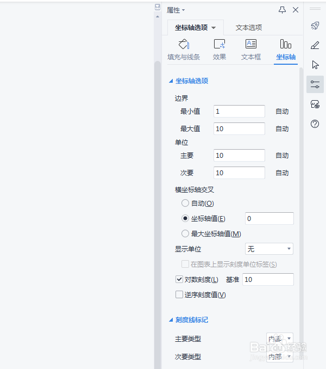Enable 逆序刻度值(V) checkbox
Image resolution: width=326 pixels, height=369 pixels.
tap(179, 294)
